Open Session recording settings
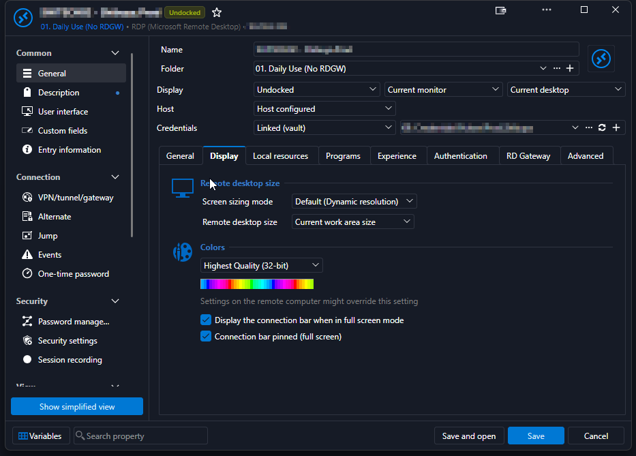The height and width of the screenshot is (456, 636). (x=71, y=360)
